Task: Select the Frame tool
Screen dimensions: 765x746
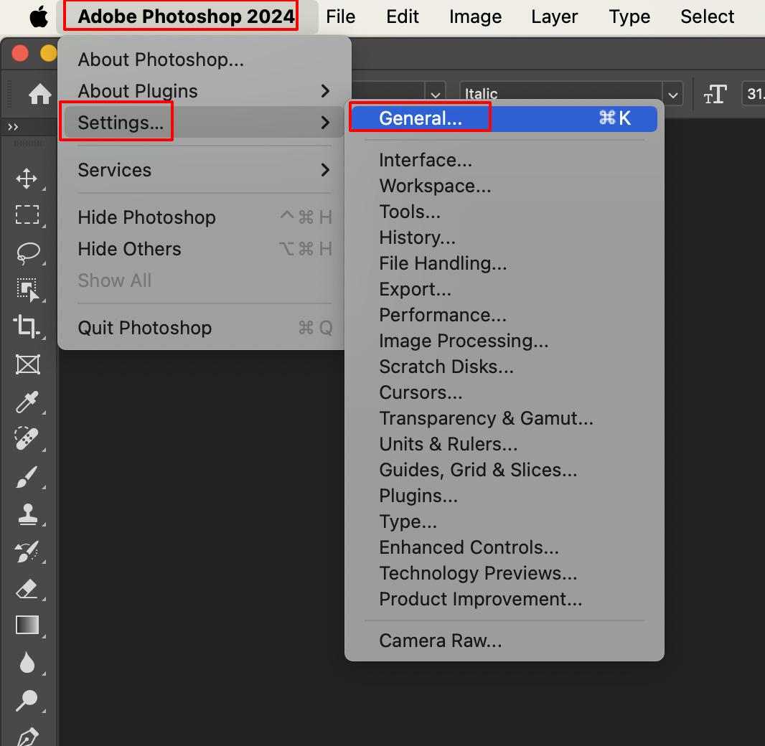Action: pos(28,364)
